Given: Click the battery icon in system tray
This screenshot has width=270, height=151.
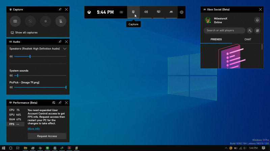Looking at the screenshot, I should 236,148.
